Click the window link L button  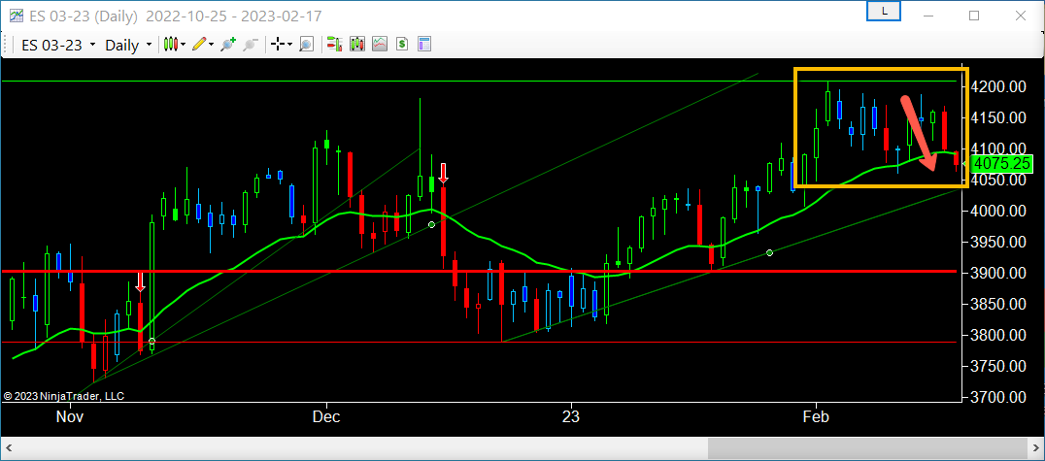[x=884, y=11]
